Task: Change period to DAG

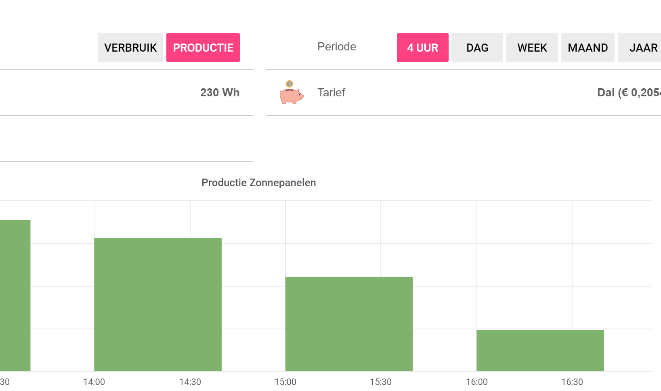Action: click(477, 48)
